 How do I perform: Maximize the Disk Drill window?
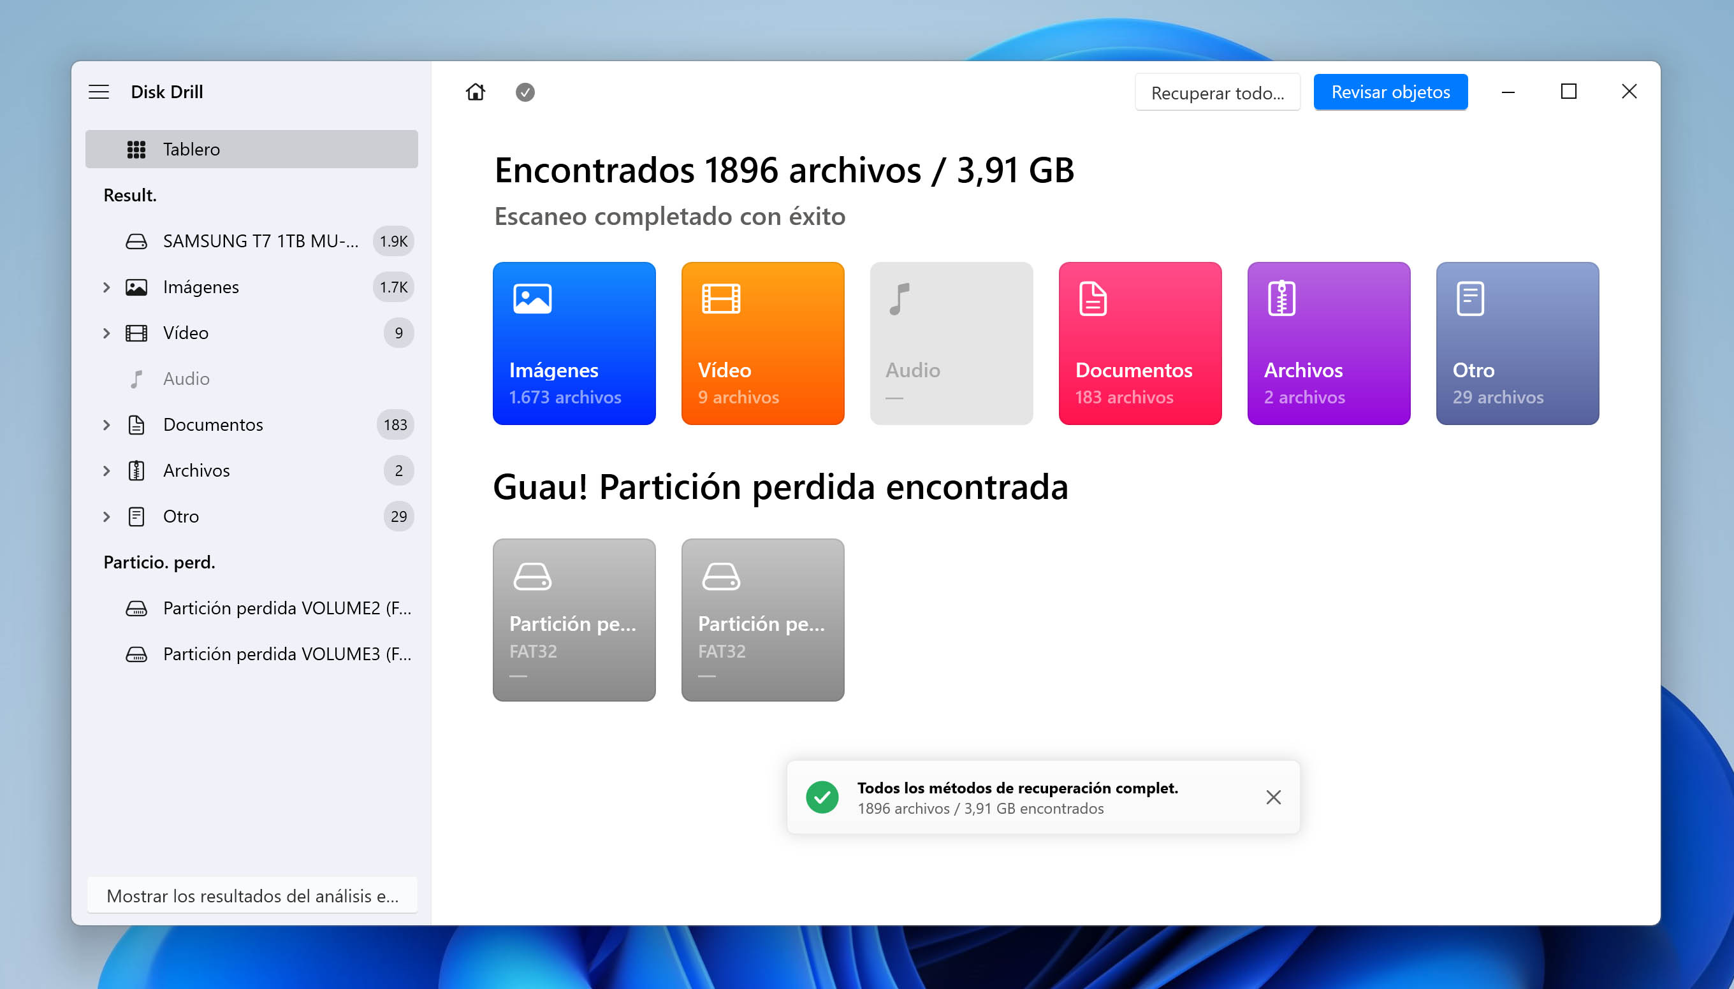[x=1569, y=92]
